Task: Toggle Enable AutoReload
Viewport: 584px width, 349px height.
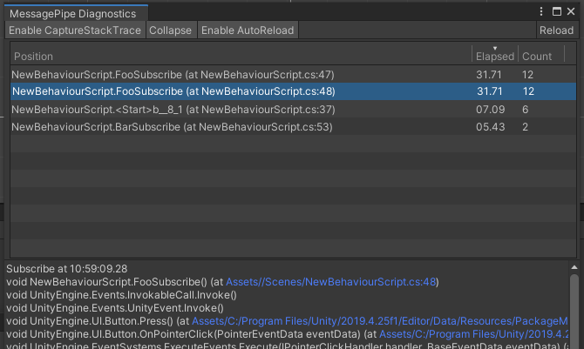Action: tap(248, 30)
